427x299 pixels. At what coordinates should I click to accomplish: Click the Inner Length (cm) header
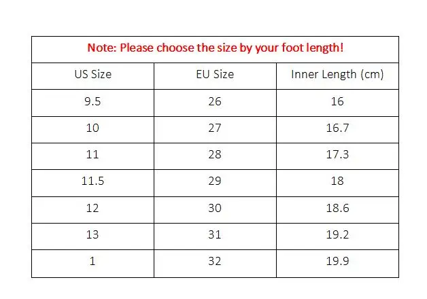337,75
